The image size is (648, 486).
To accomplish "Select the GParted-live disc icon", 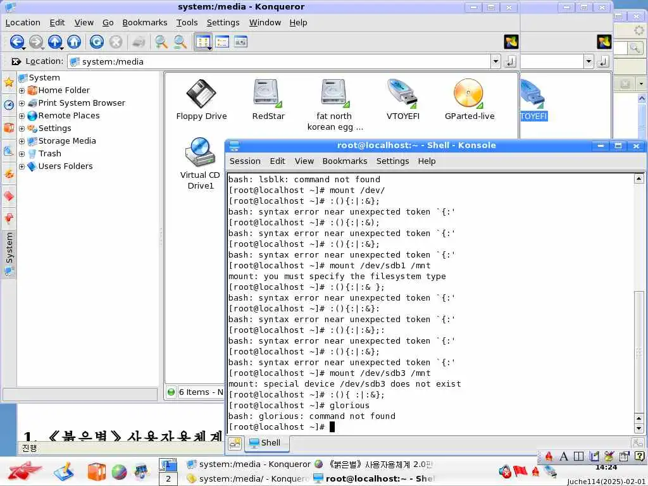I will (x=470, y=99).
